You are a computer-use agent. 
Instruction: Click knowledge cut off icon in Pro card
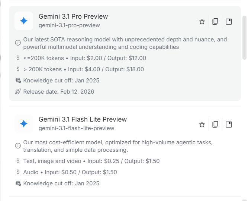click(18, 81)
